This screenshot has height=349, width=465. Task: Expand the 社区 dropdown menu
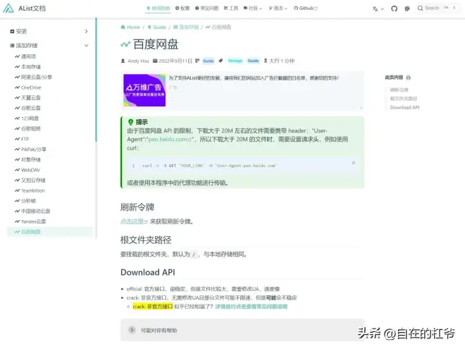(x=253, y=8)
